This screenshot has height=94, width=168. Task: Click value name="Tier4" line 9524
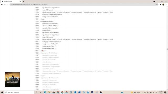coord(49,49)
